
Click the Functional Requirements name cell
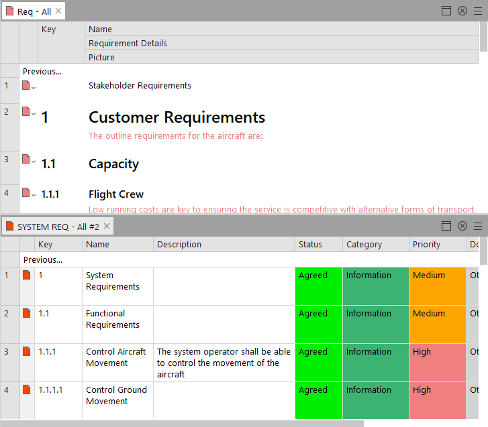pos(117,324)
